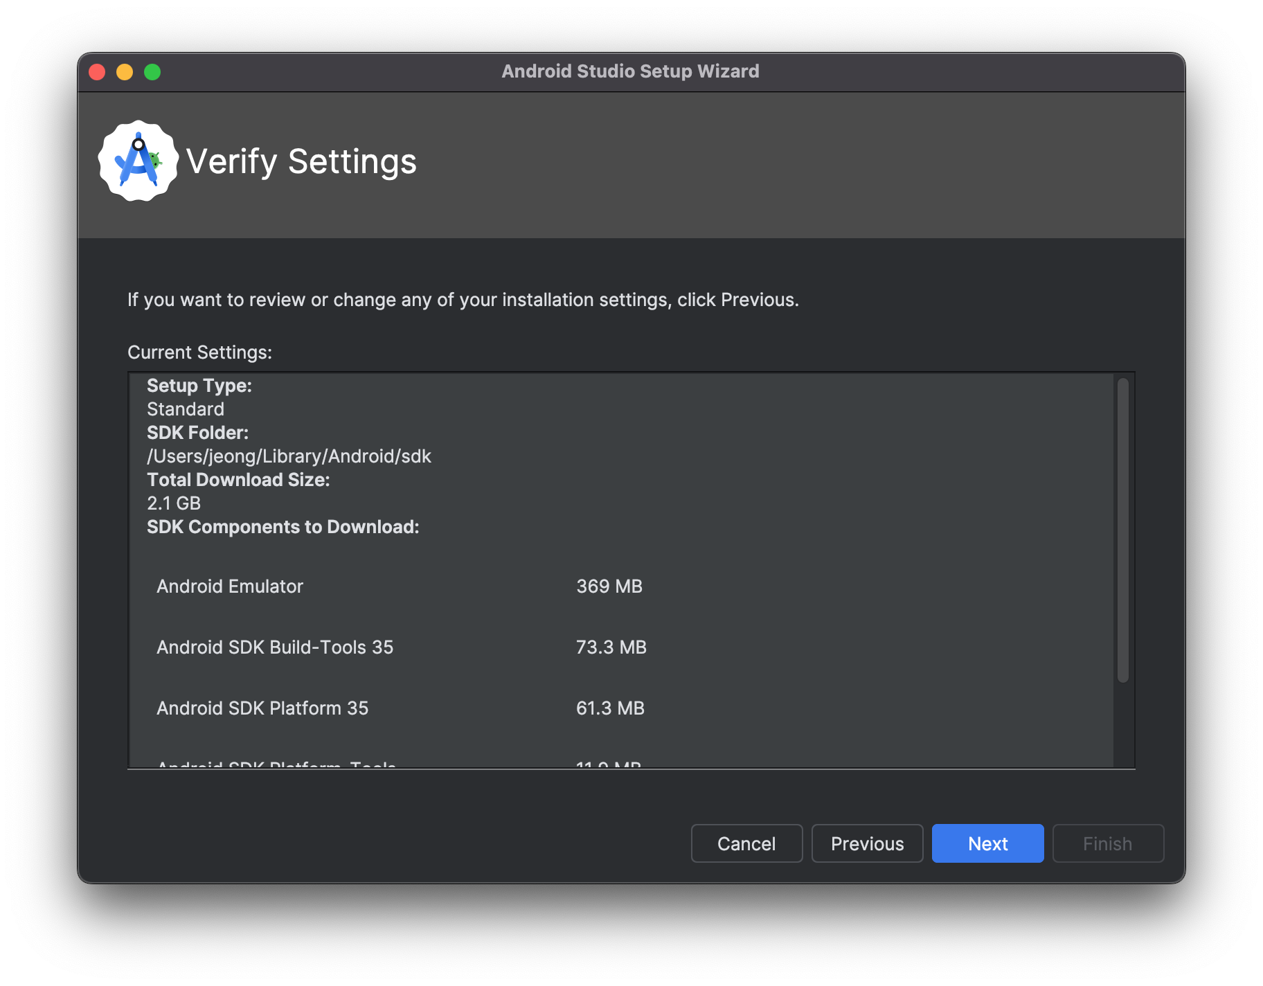
Task: Click the Next button
Action: pos(987,843)
